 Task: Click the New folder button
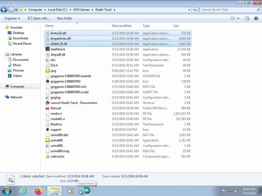pos(64,18)
